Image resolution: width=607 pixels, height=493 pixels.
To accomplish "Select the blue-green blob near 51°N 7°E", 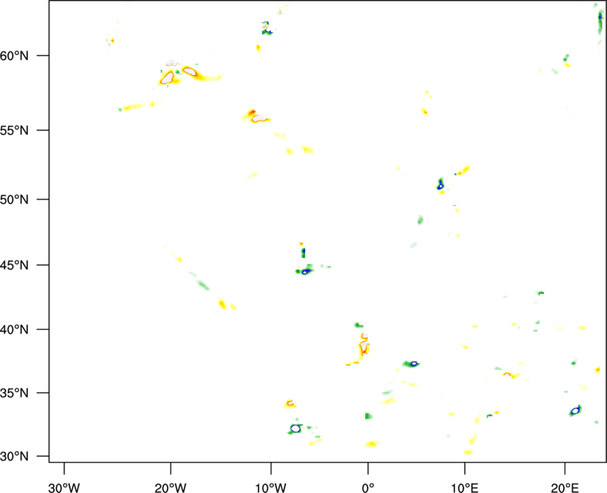I will point(440,184).
